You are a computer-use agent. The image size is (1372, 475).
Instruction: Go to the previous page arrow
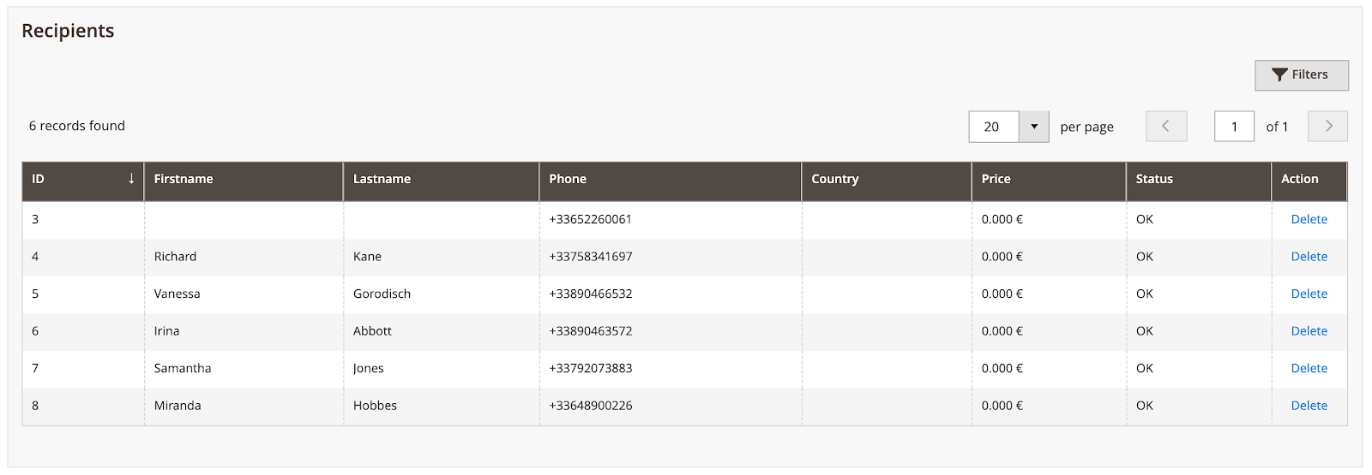pyautogui.click(x=1166, y=127)
